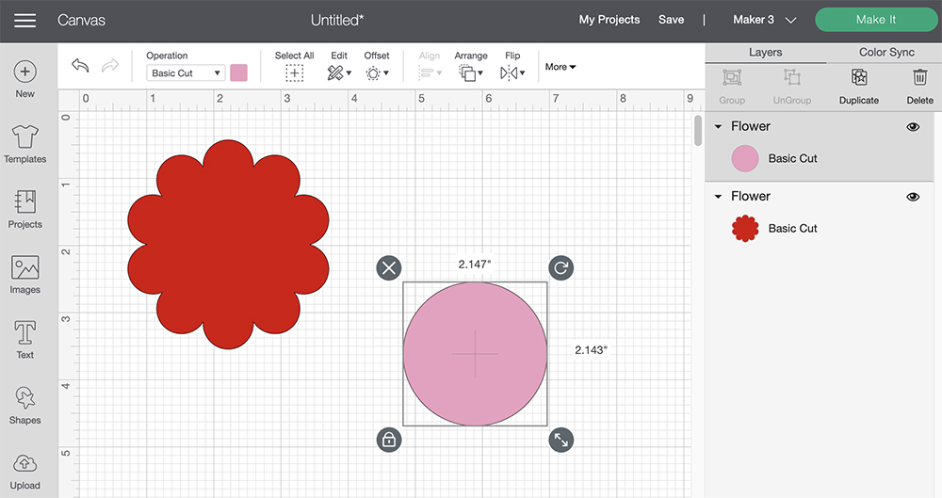Undo the last action
The image size is (942, 498).
point(80,65)
